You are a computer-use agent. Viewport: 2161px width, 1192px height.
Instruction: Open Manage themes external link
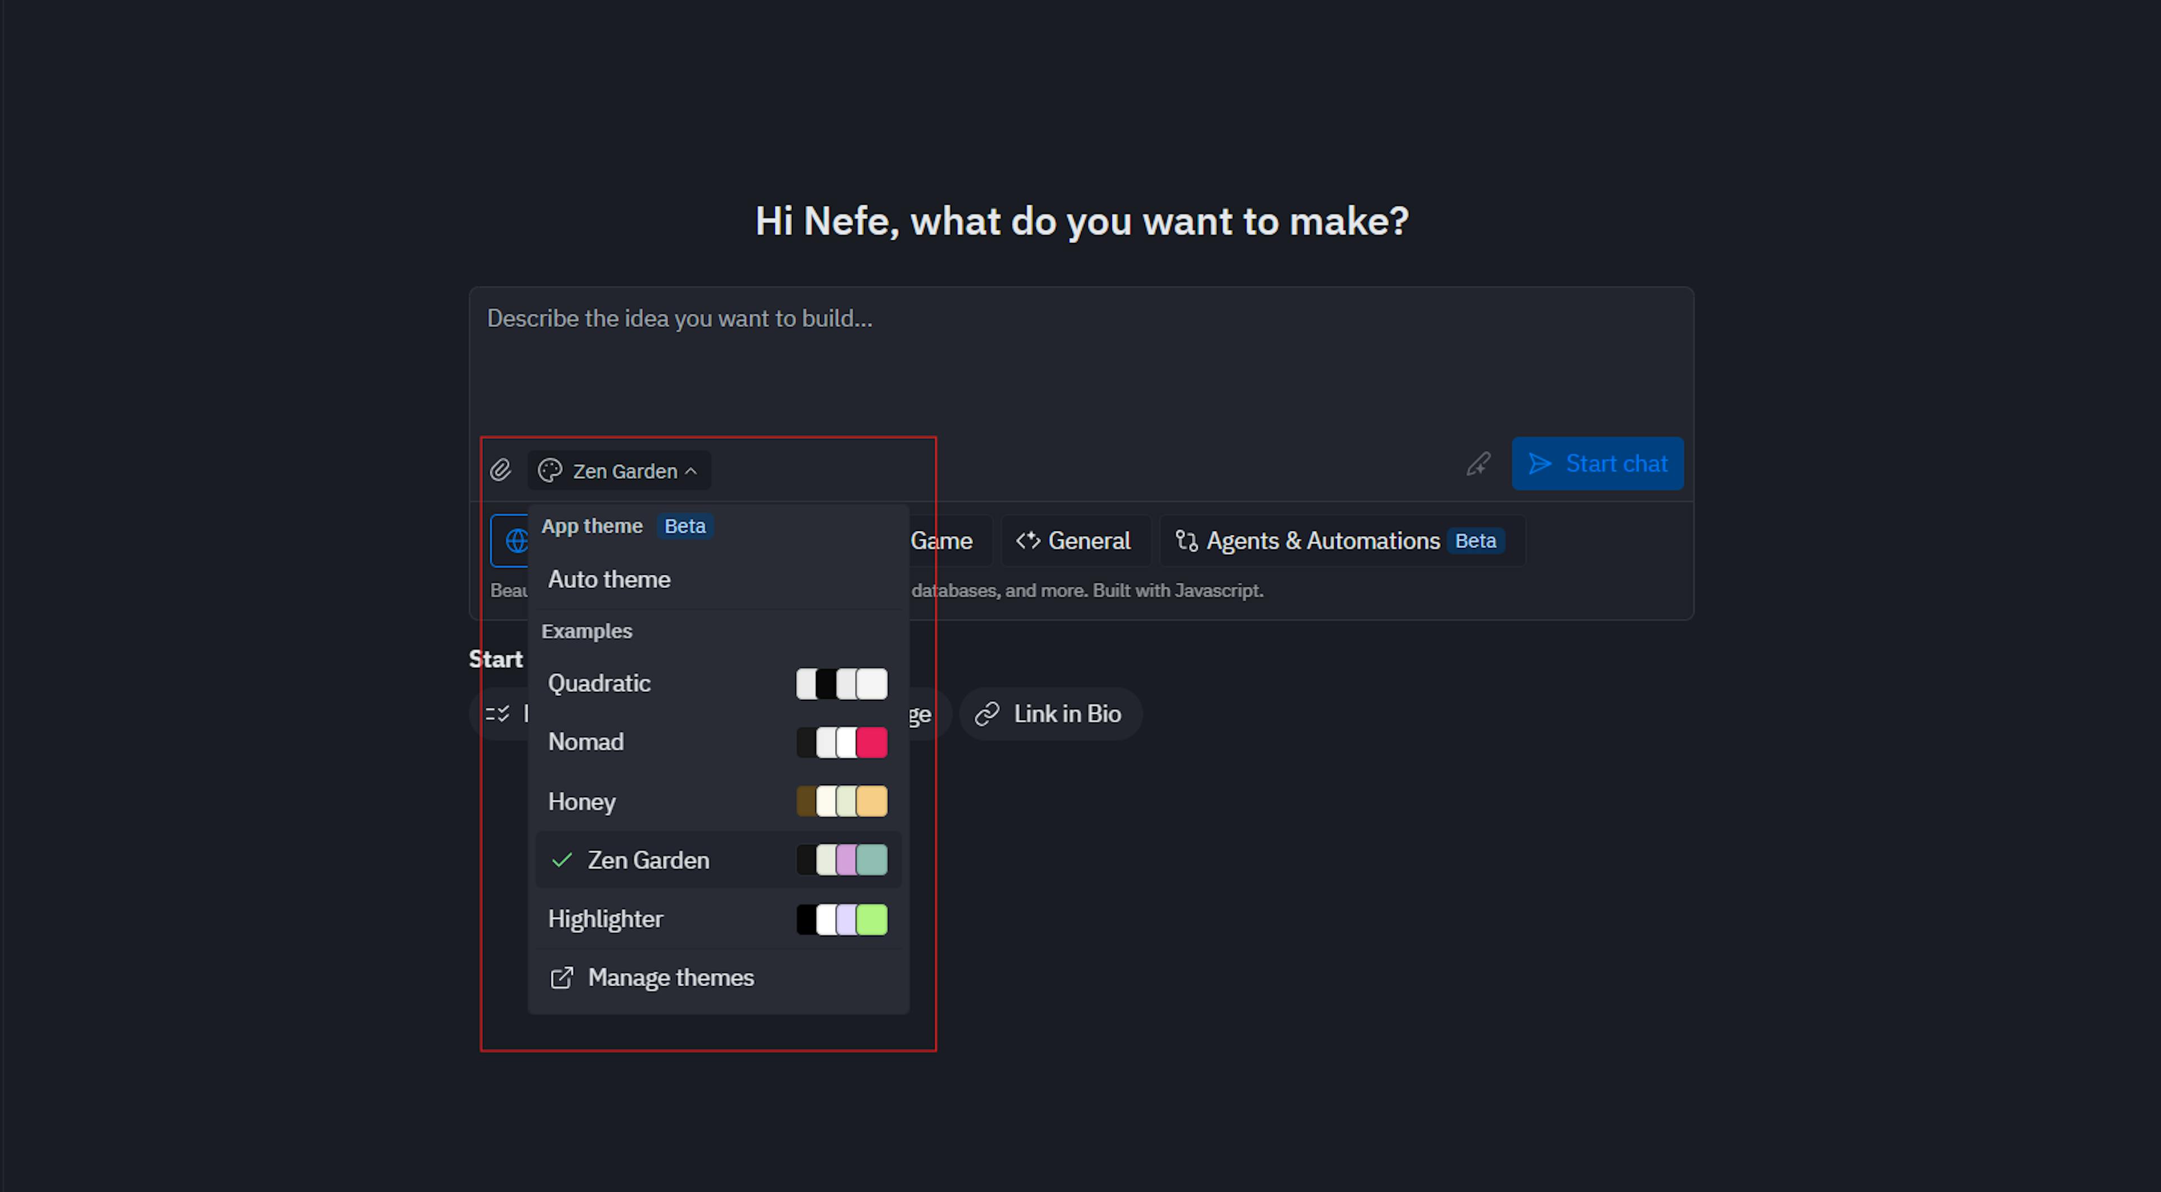tap(670, 978)
